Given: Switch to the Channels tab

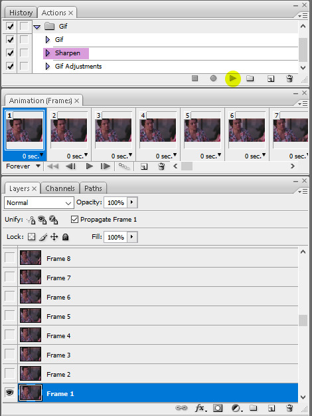Looking at the screenshot, I should (60, 188).
